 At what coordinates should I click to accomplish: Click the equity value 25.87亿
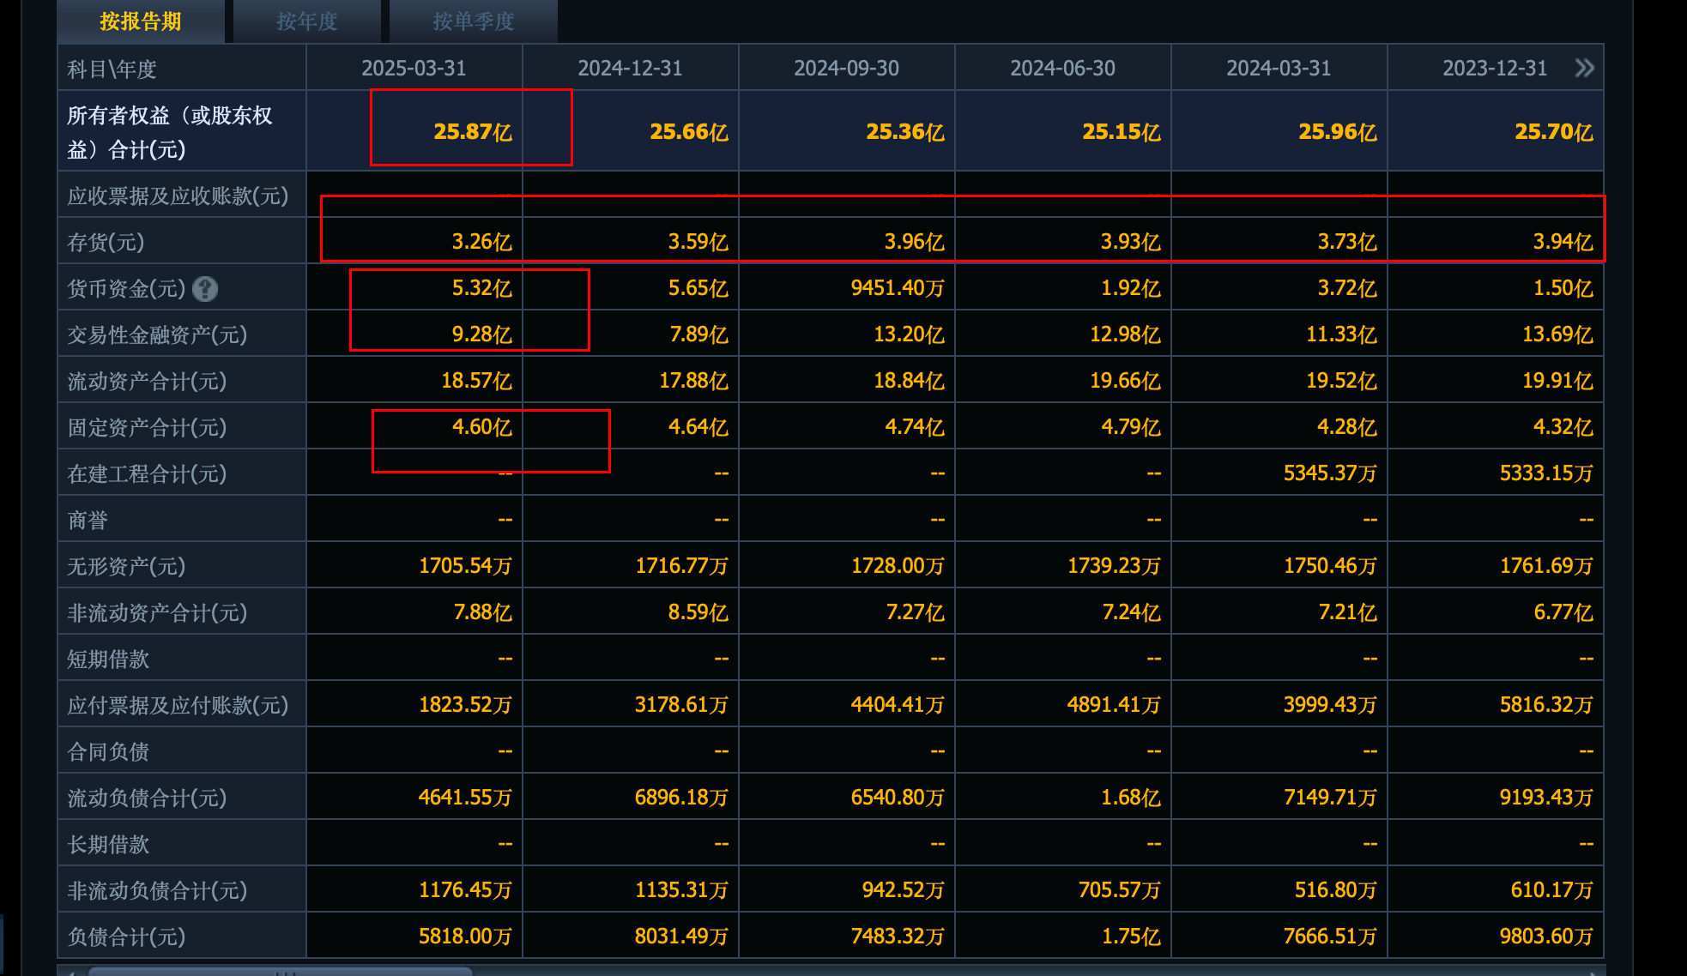(x=473, y=132)
